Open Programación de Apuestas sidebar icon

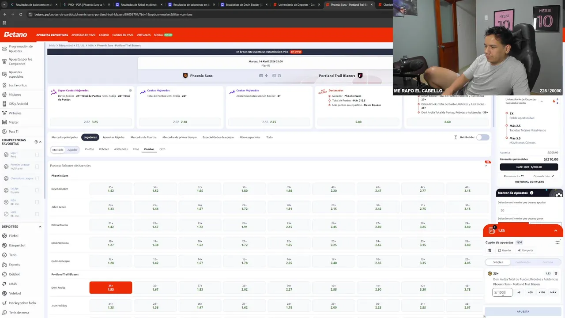[4, 48]
